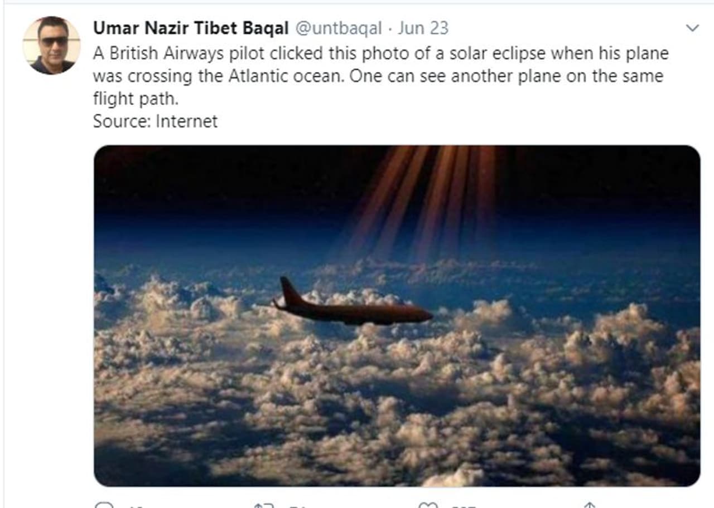Like the tweet with heart icon
The width and height of the screenshot is (714, 508).
tap(428, 506)
